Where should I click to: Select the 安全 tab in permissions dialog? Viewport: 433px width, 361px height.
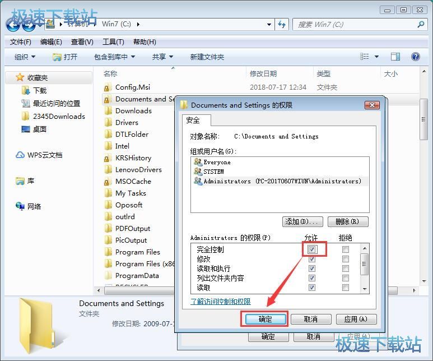[196, 120]
